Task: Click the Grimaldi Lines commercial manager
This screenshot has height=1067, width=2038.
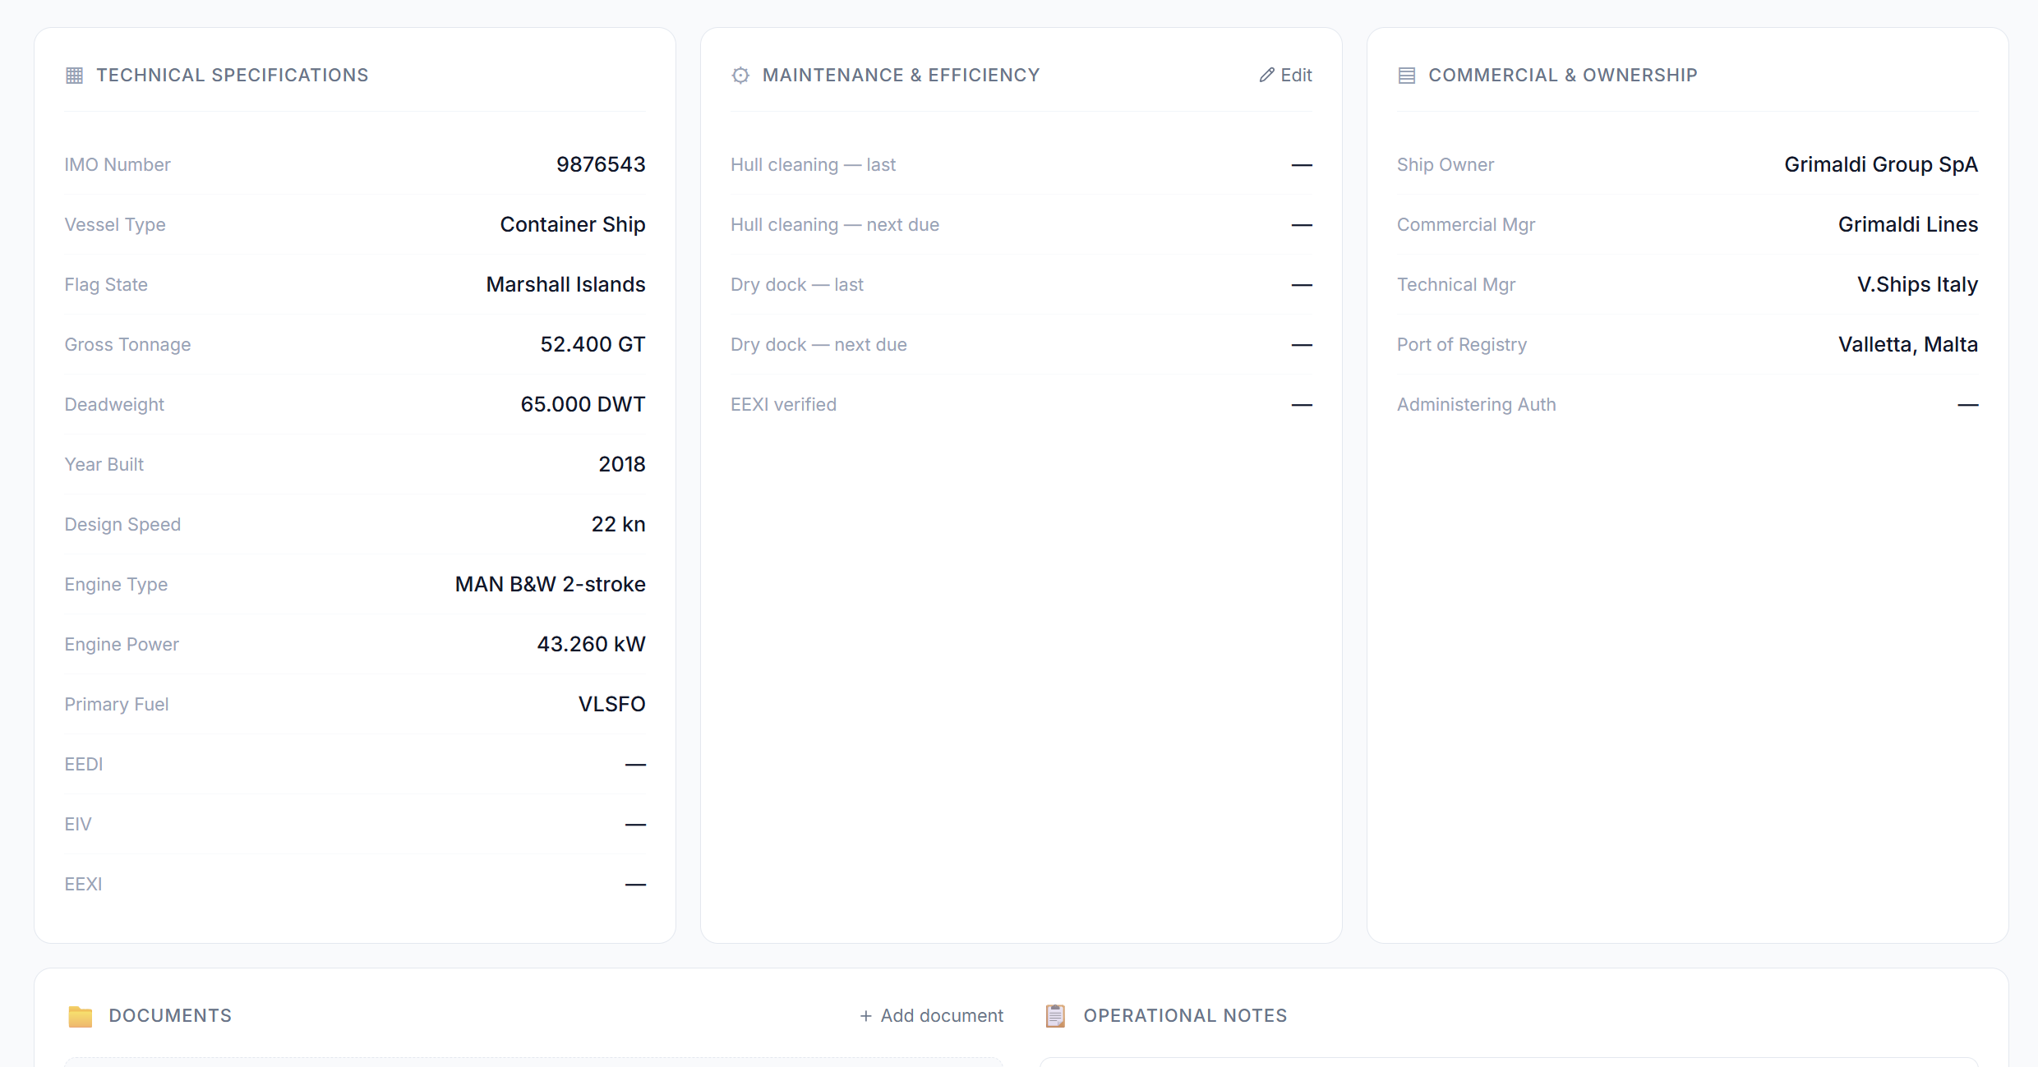Action: [1908, 224]
